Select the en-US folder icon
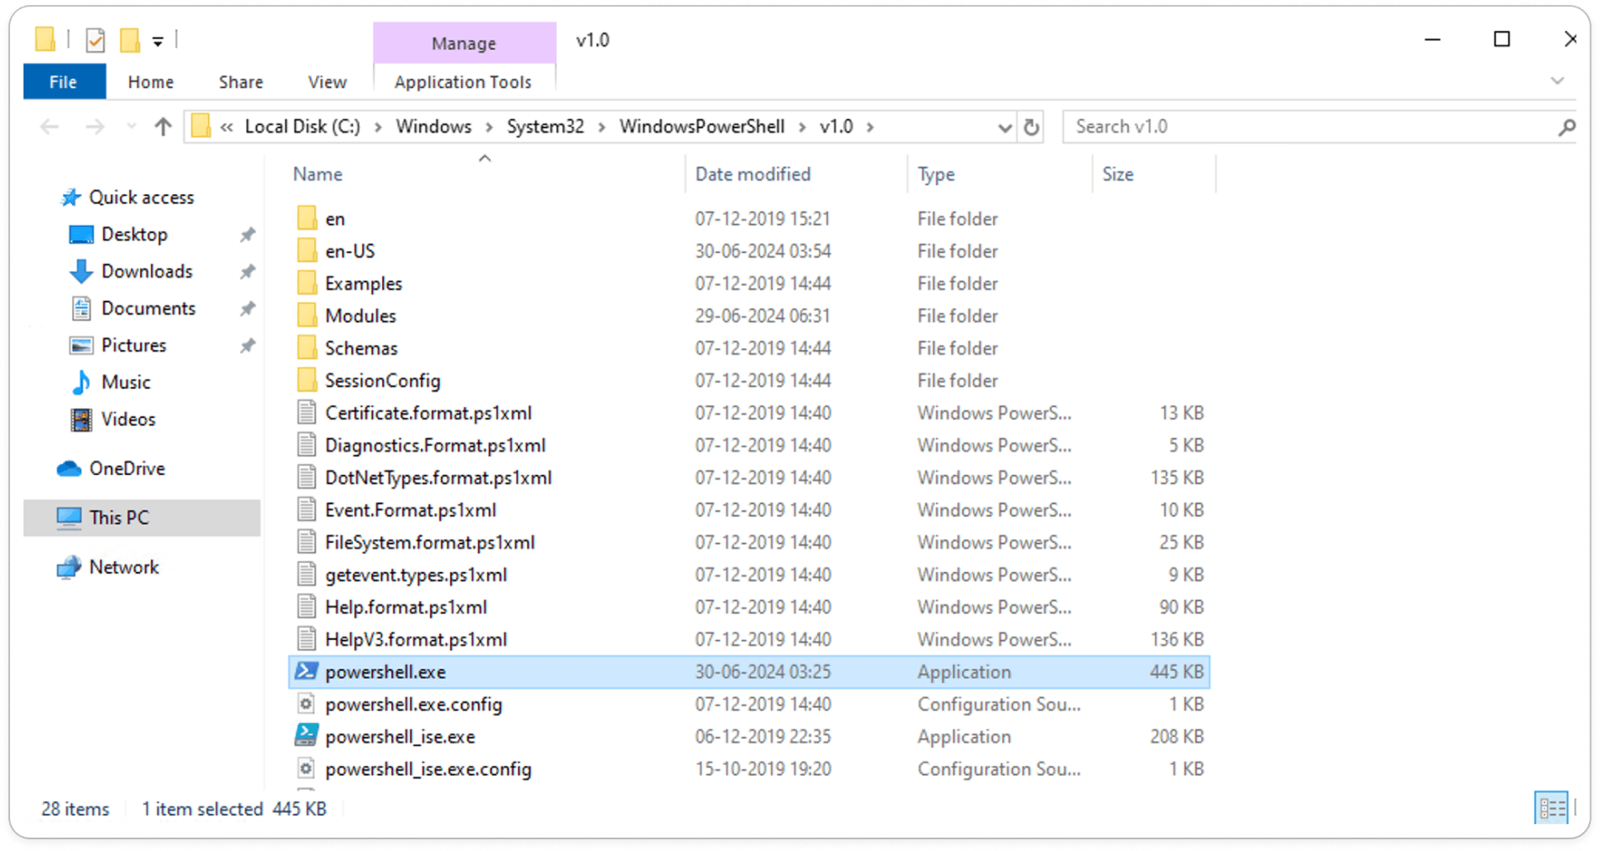The image size is (1600, 851). click(x=308, y=250)
